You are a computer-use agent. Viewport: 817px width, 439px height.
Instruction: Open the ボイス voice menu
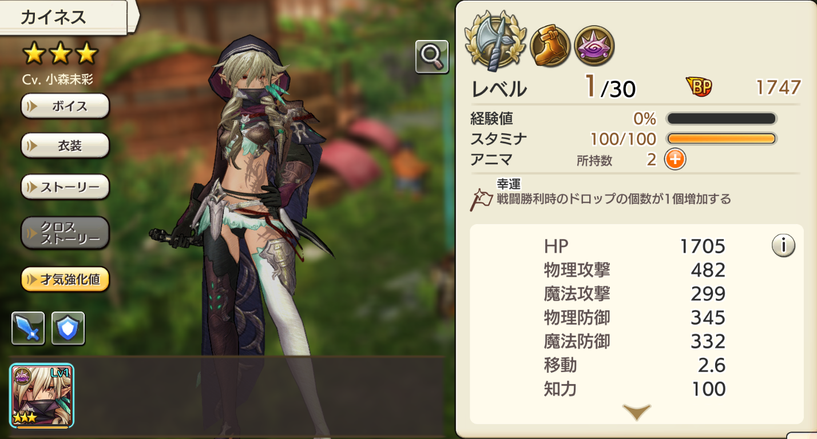pyautogui.click(x=65, y=106)
